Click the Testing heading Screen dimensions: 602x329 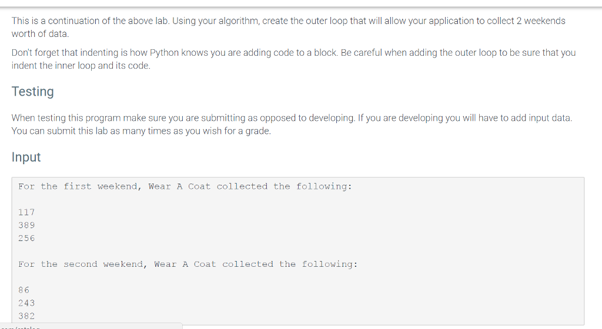[33, 91]
